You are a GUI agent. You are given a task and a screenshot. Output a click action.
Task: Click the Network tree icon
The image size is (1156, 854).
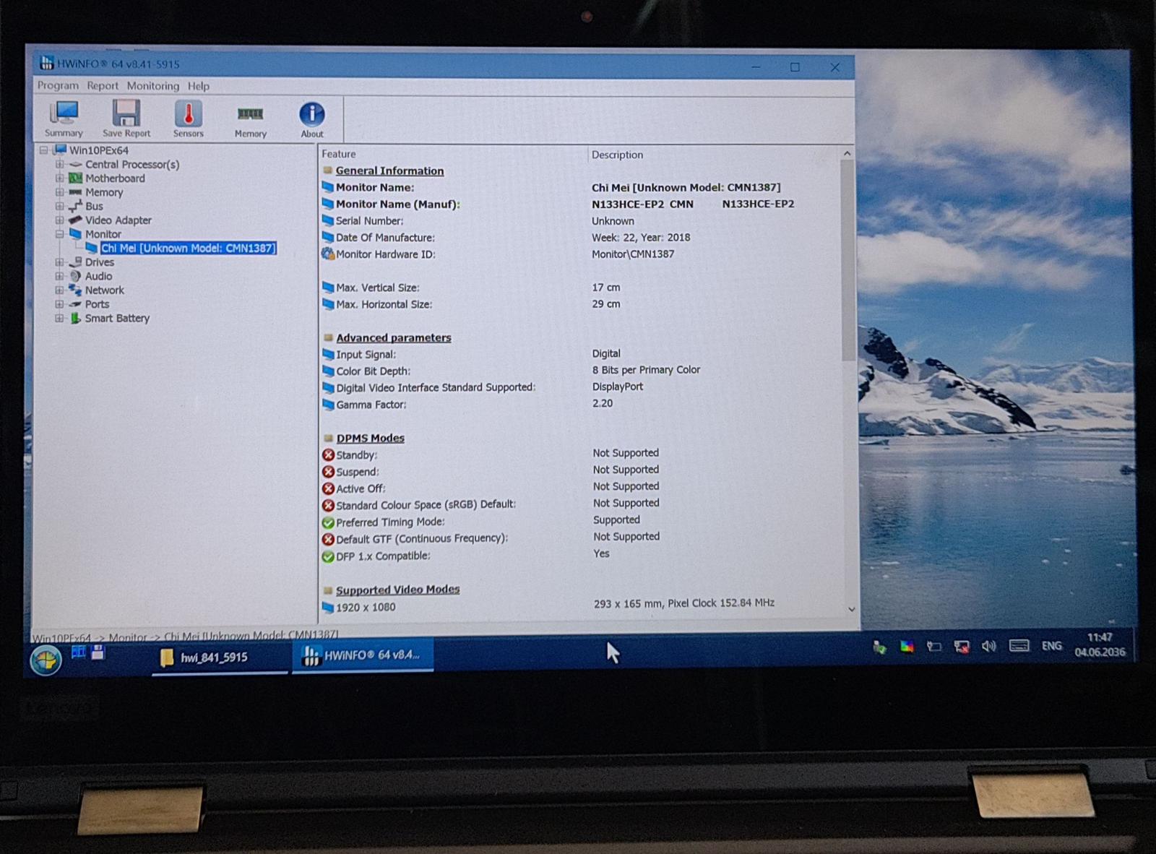pyautogui.click(x=75, y=290)
